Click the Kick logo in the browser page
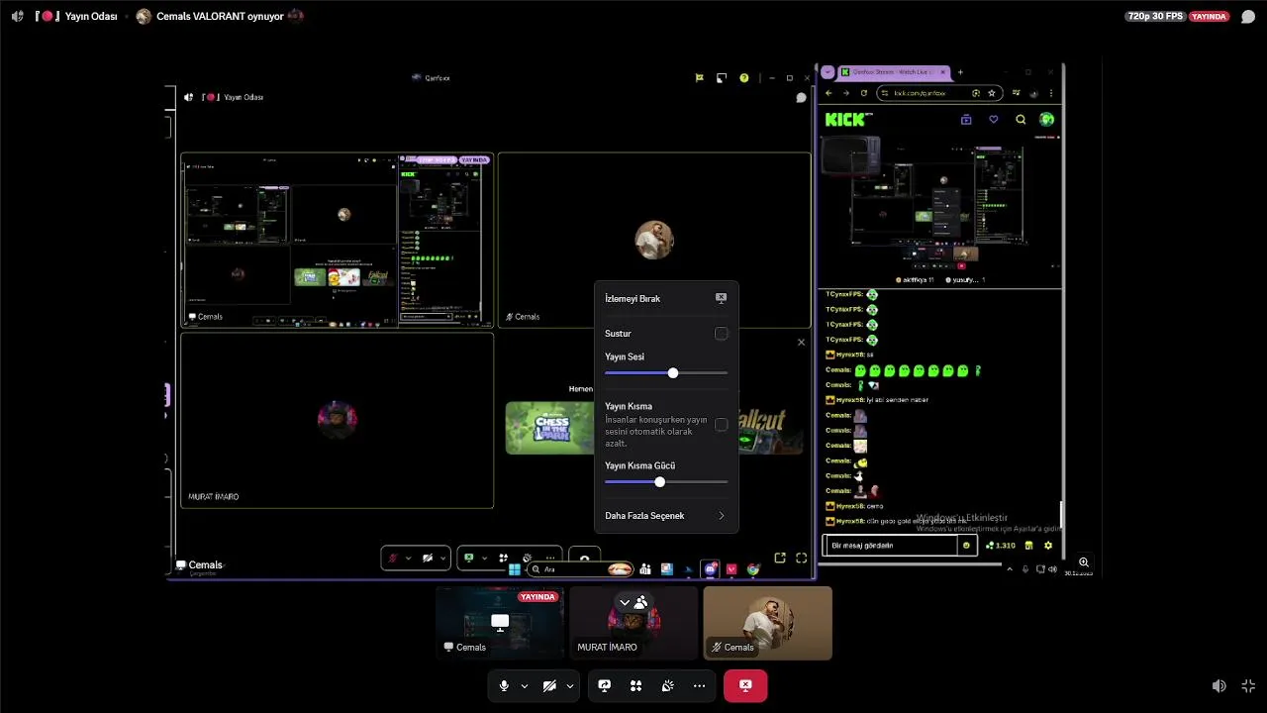The image size is (1267, 713). (x=848, y=120)
